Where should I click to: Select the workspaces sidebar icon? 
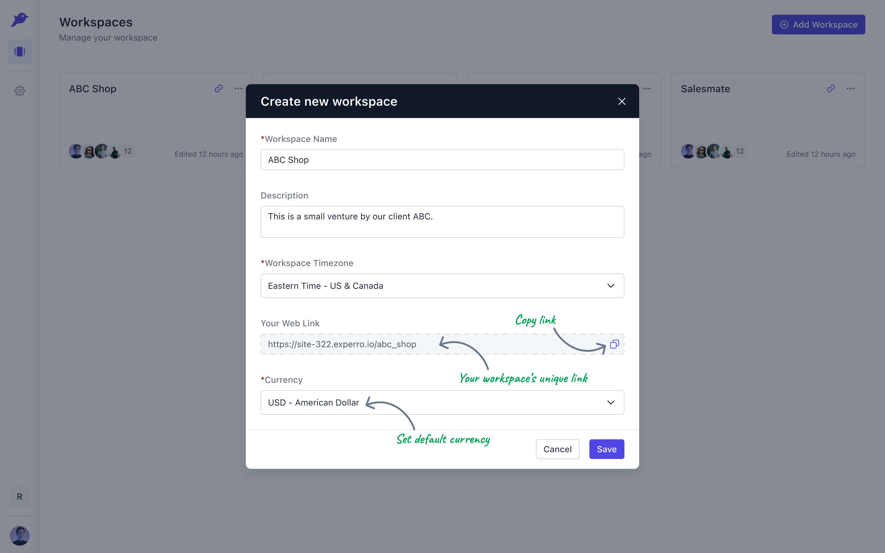19,52
